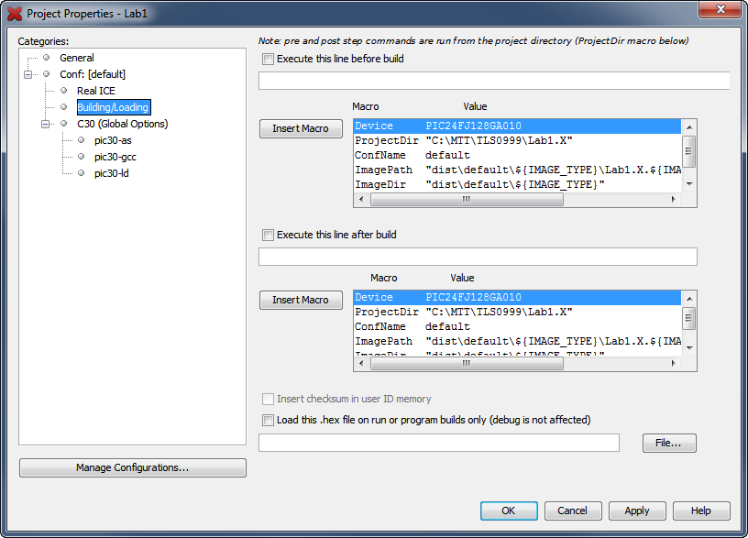Open Manage Configurations dialog

pyautogui.click(x=132, y=467)
